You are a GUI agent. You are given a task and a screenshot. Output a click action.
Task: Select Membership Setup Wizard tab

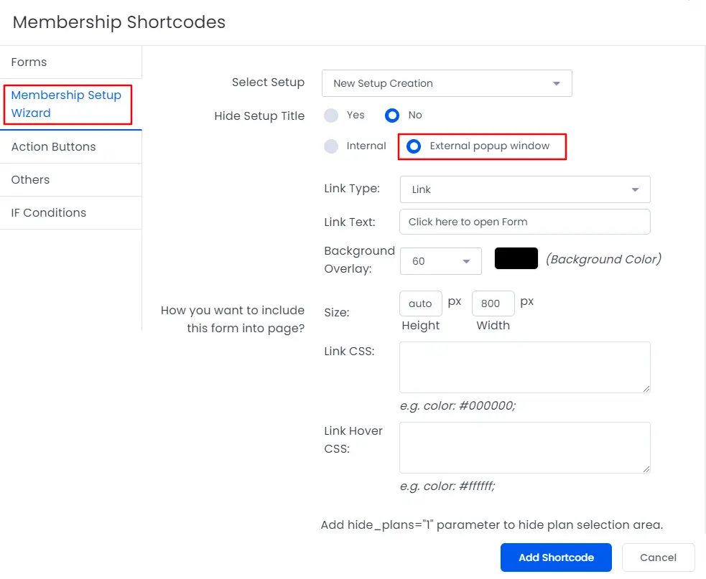(x=70, y=104)
